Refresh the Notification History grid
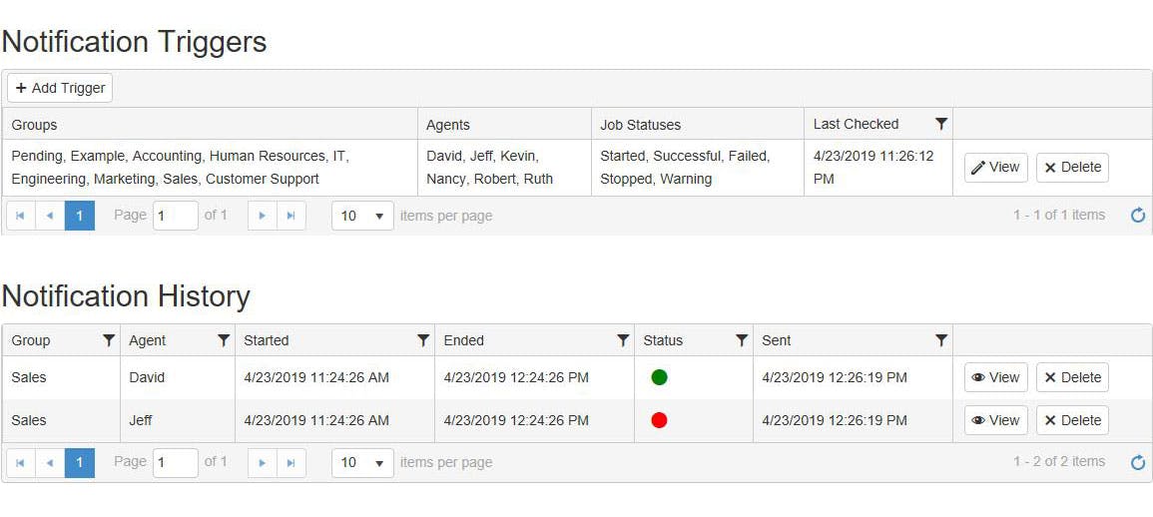1153x517 pixels. pyautogui.click(x=1138, y=462)
